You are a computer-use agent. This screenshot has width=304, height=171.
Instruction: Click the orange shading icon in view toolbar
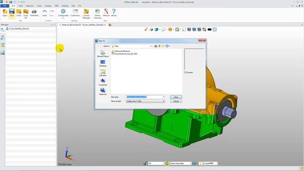coord(170,29)
